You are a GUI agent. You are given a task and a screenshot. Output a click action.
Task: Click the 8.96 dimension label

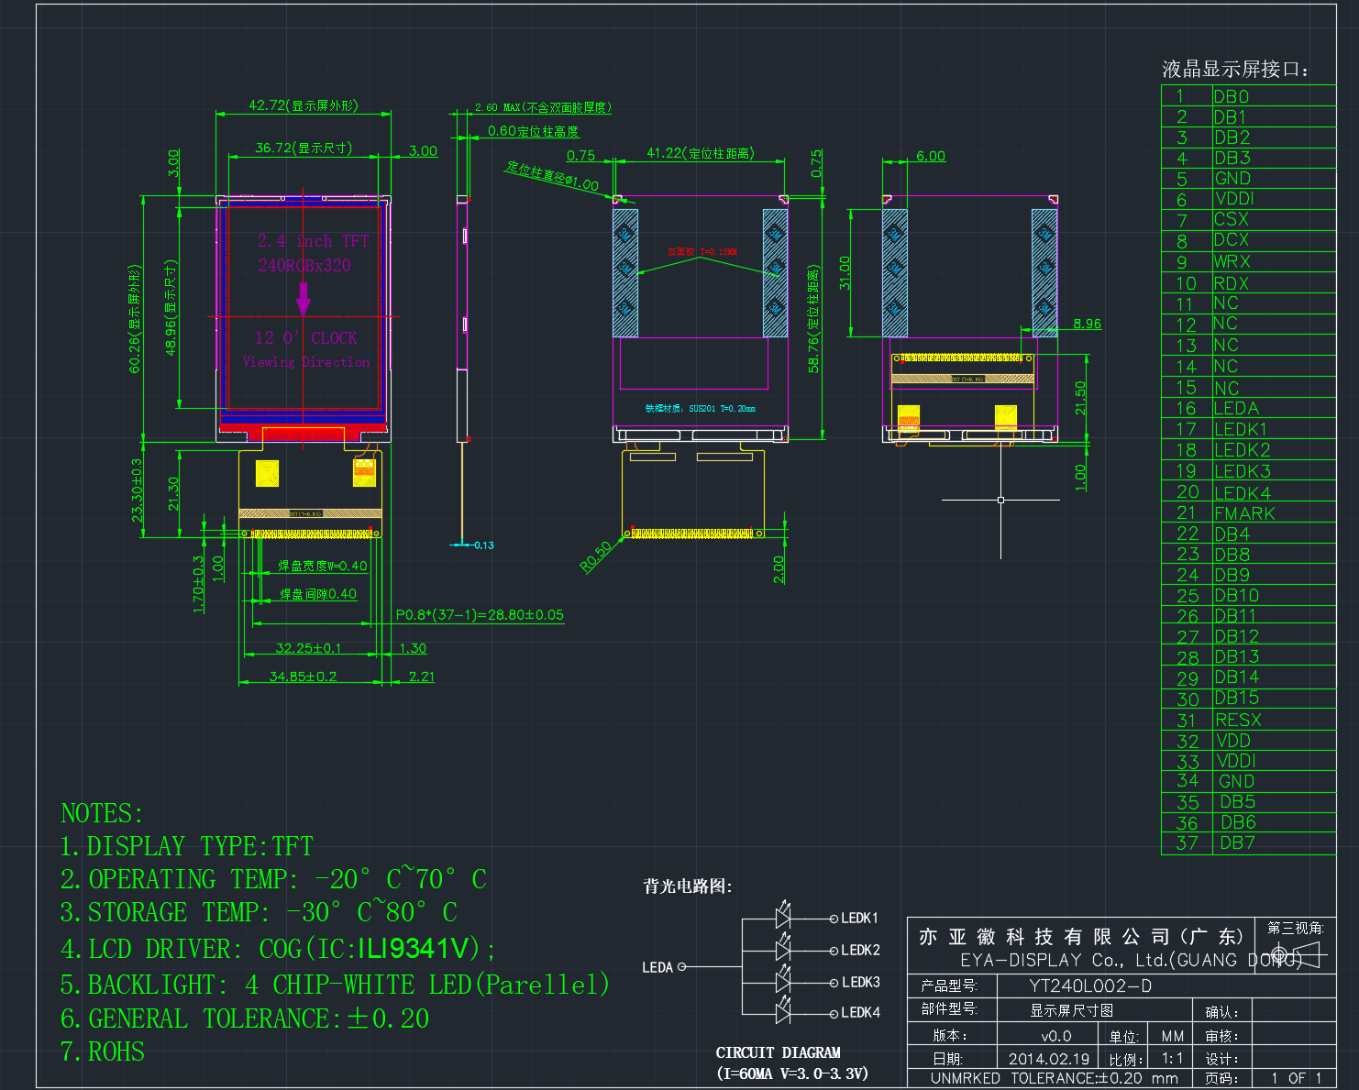pyautogui.click(x=1087, y=324)
